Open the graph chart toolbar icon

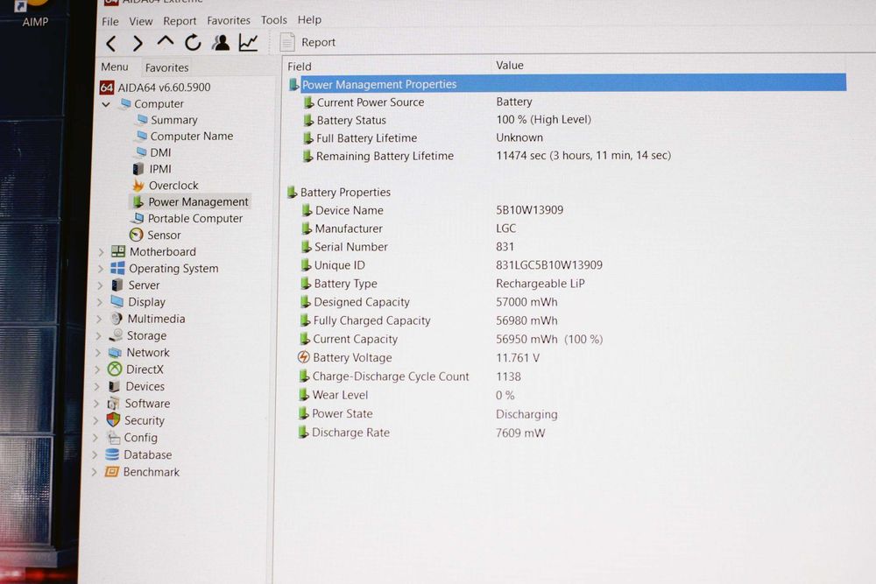pyautogui.click(x=248, y=42)
